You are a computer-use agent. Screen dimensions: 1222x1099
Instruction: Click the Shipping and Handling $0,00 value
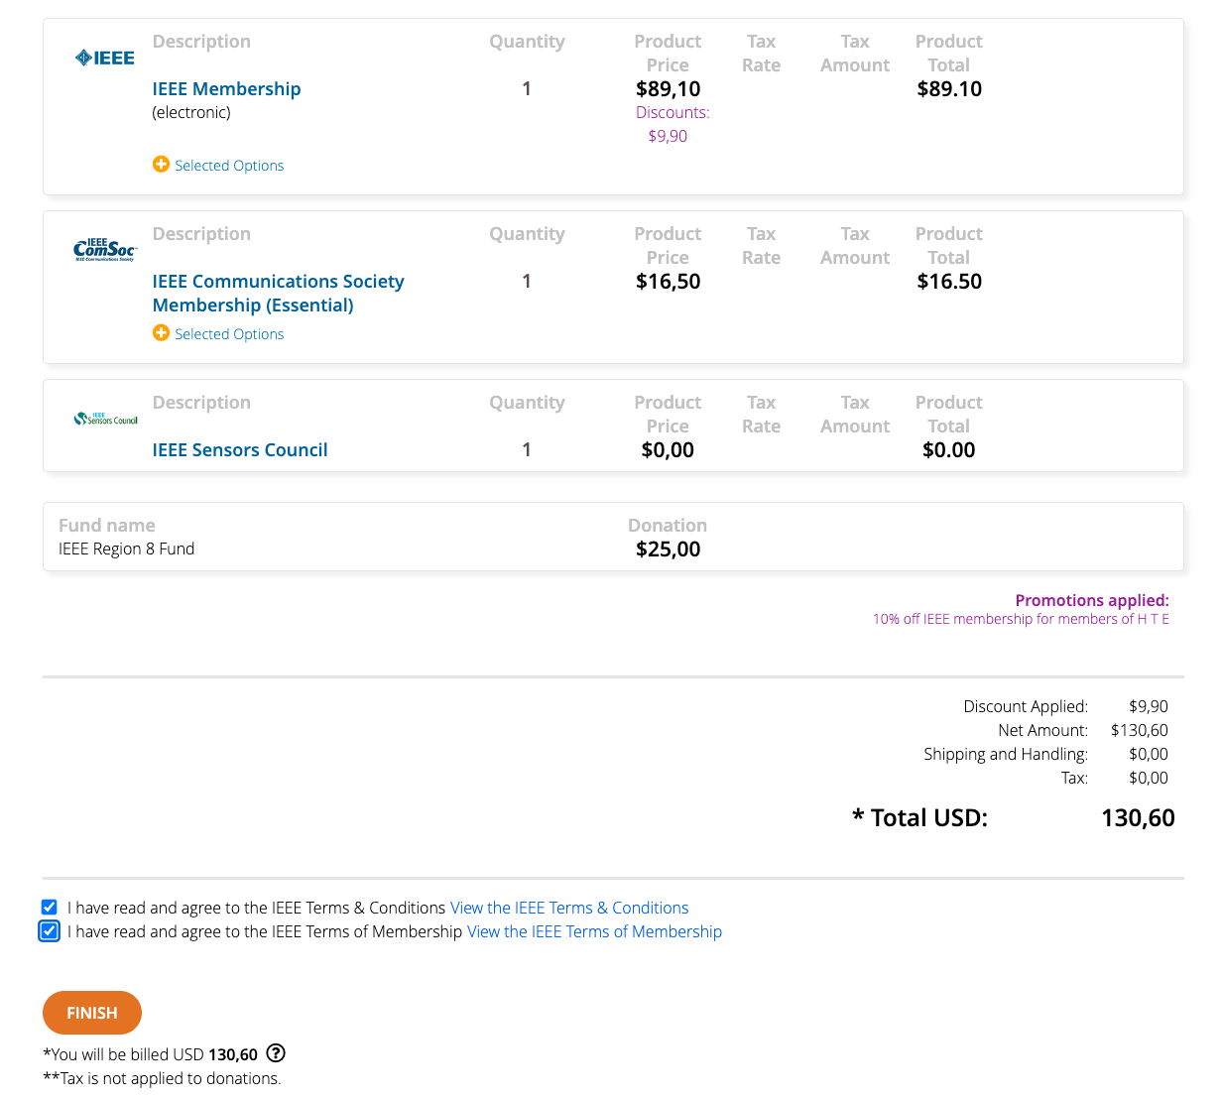[1148, 754]
